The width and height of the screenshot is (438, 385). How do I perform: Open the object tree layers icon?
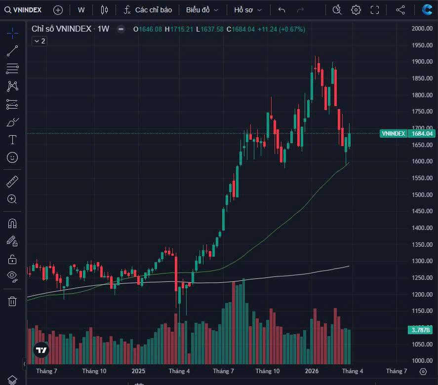tap(12, 380)
